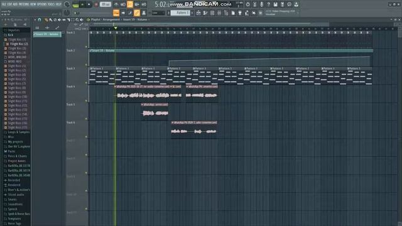Open the plugin picker plug icon
This screenshot has height=226, width=402.
click(x=240, y=13)
